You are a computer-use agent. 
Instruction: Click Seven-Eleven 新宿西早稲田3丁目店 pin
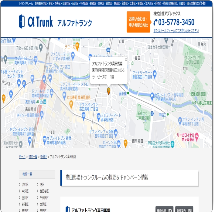(116, 133)
